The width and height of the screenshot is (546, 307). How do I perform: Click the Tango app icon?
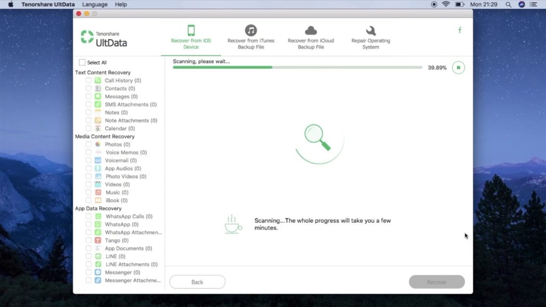98,240
